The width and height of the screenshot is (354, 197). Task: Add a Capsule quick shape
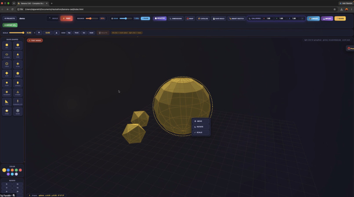(x=18, y=83)
